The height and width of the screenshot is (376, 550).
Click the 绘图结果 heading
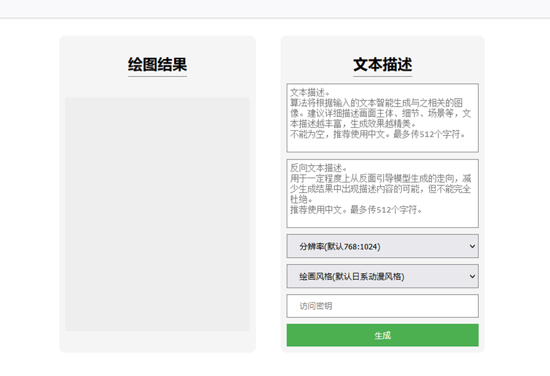pyautogui.click(x=158, y=65)
